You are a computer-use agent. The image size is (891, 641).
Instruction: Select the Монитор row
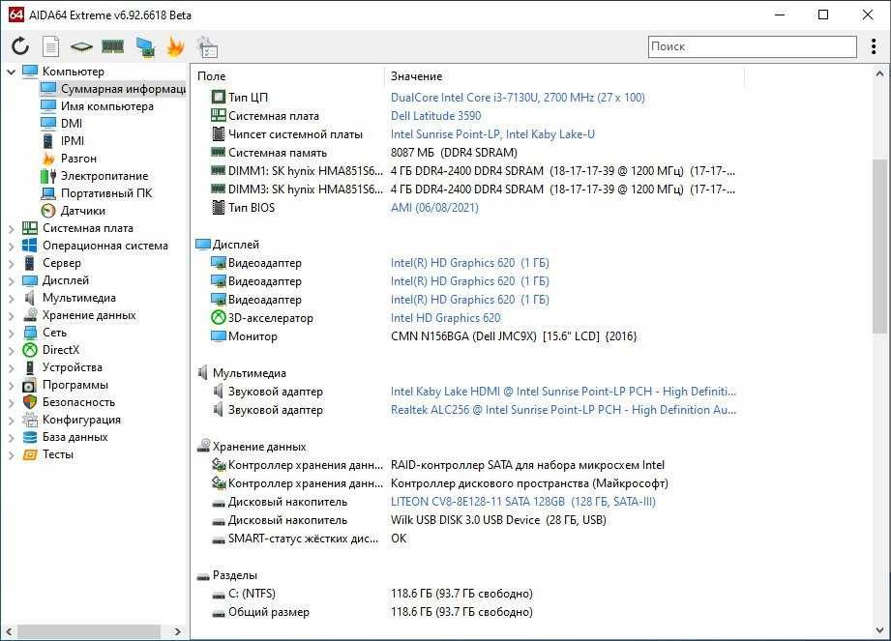point(424,336)
